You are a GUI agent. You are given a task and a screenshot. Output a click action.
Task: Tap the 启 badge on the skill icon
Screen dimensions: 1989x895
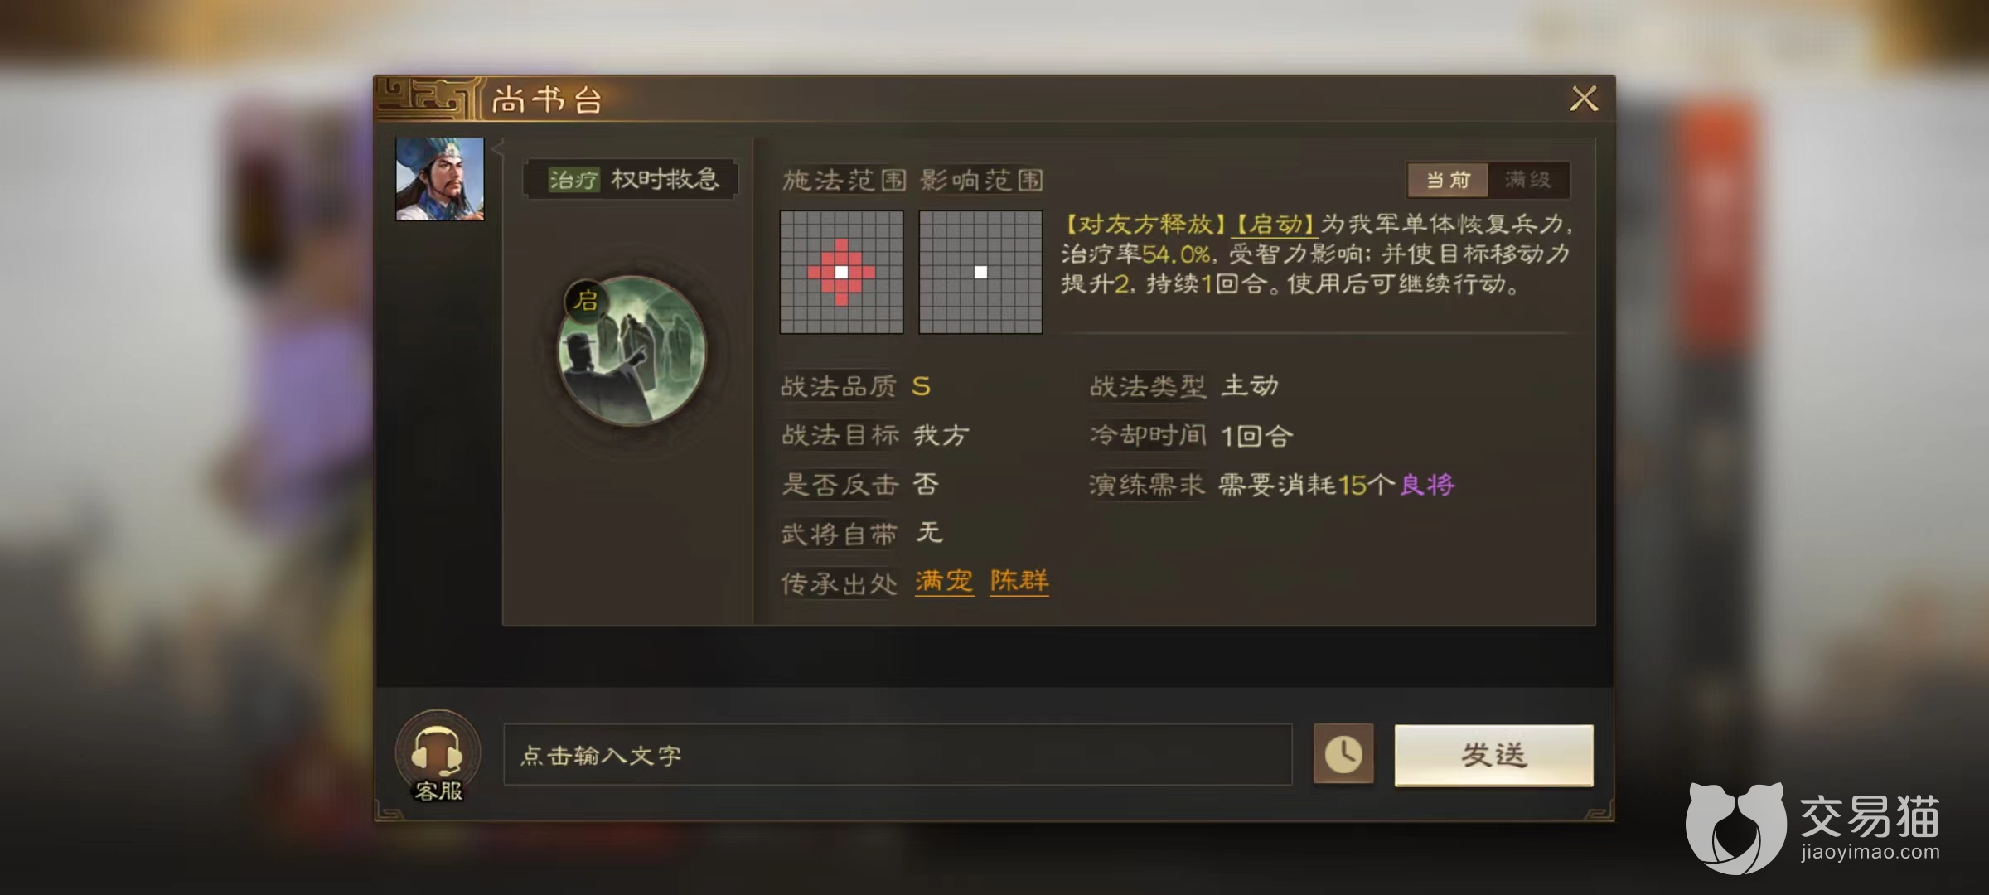(x=587, y=300)
